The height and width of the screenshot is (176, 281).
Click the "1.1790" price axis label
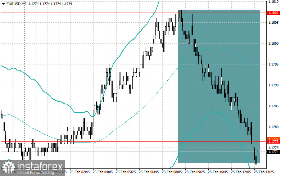click(273, 85)
